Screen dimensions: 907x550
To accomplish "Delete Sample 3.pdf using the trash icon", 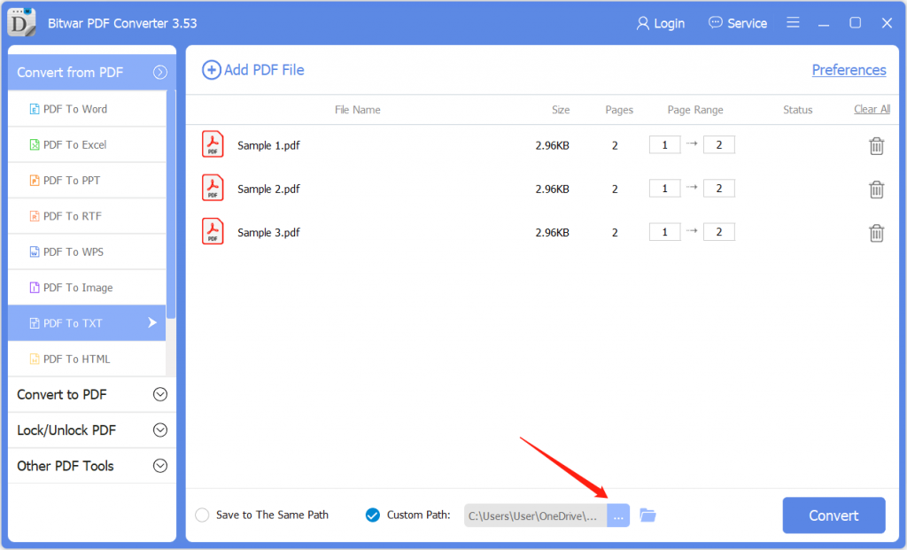I will point(876,232).
